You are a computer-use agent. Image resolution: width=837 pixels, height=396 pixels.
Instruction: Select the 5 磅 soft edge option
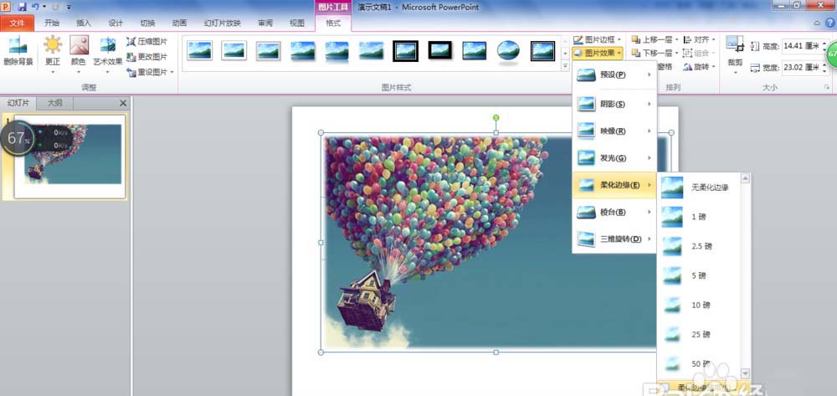(699, 276)
